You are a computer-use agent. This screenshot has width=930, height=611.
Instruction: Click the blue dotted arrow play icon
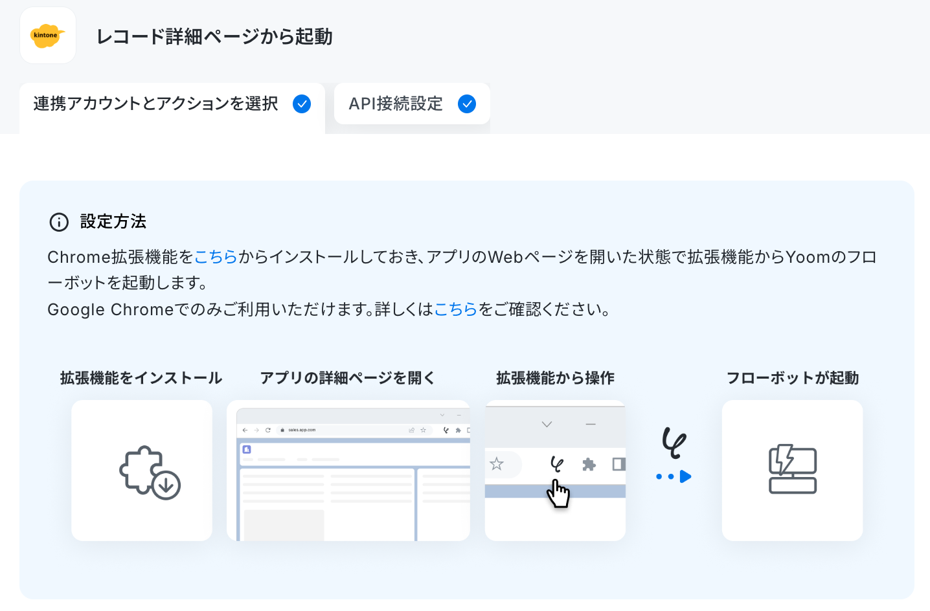point(674,477)
